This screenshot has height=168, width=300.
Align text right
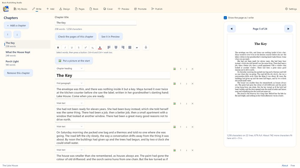pyautogui.click(x=123, y=48)
